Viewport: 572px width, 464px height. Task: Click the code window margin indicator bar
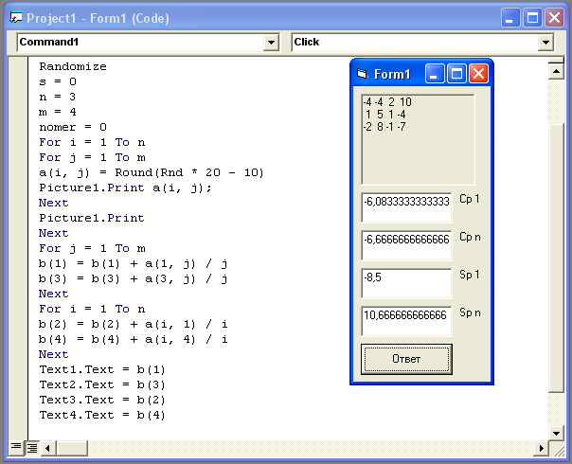pyautogui.click(x=17, y=248)
